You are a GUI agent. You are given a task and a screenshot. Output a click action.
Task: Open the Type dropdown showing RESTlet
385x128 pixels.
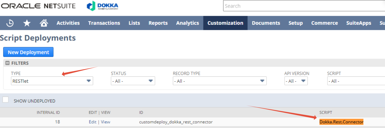[52, 81]
